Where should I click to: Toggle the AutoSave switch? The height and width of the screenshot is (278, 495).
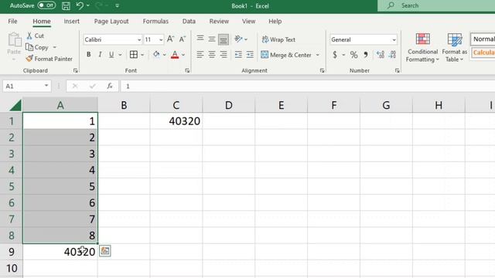(46, 5)
